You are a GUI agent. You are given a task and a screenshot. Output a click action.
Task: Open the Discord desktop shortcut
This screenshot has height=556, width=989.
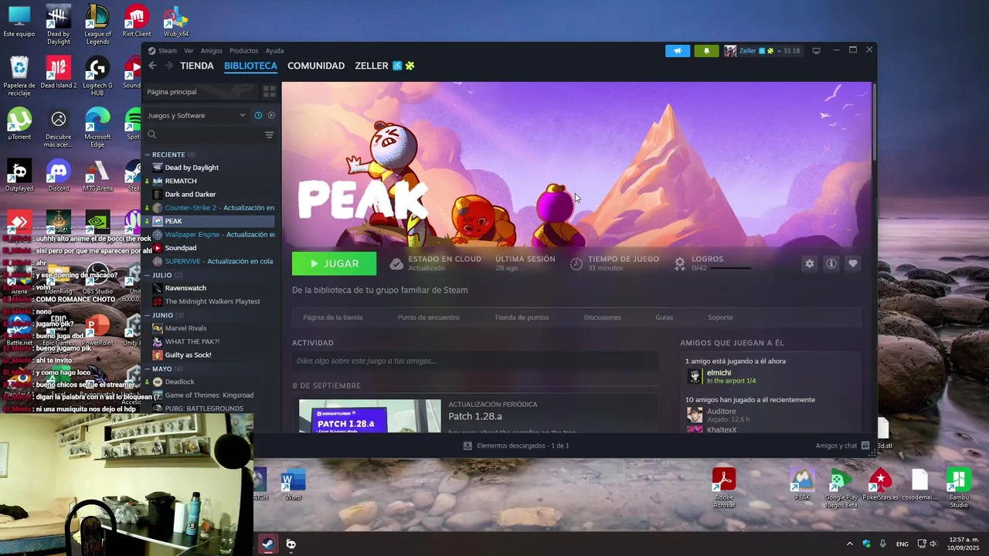point(59,175)
